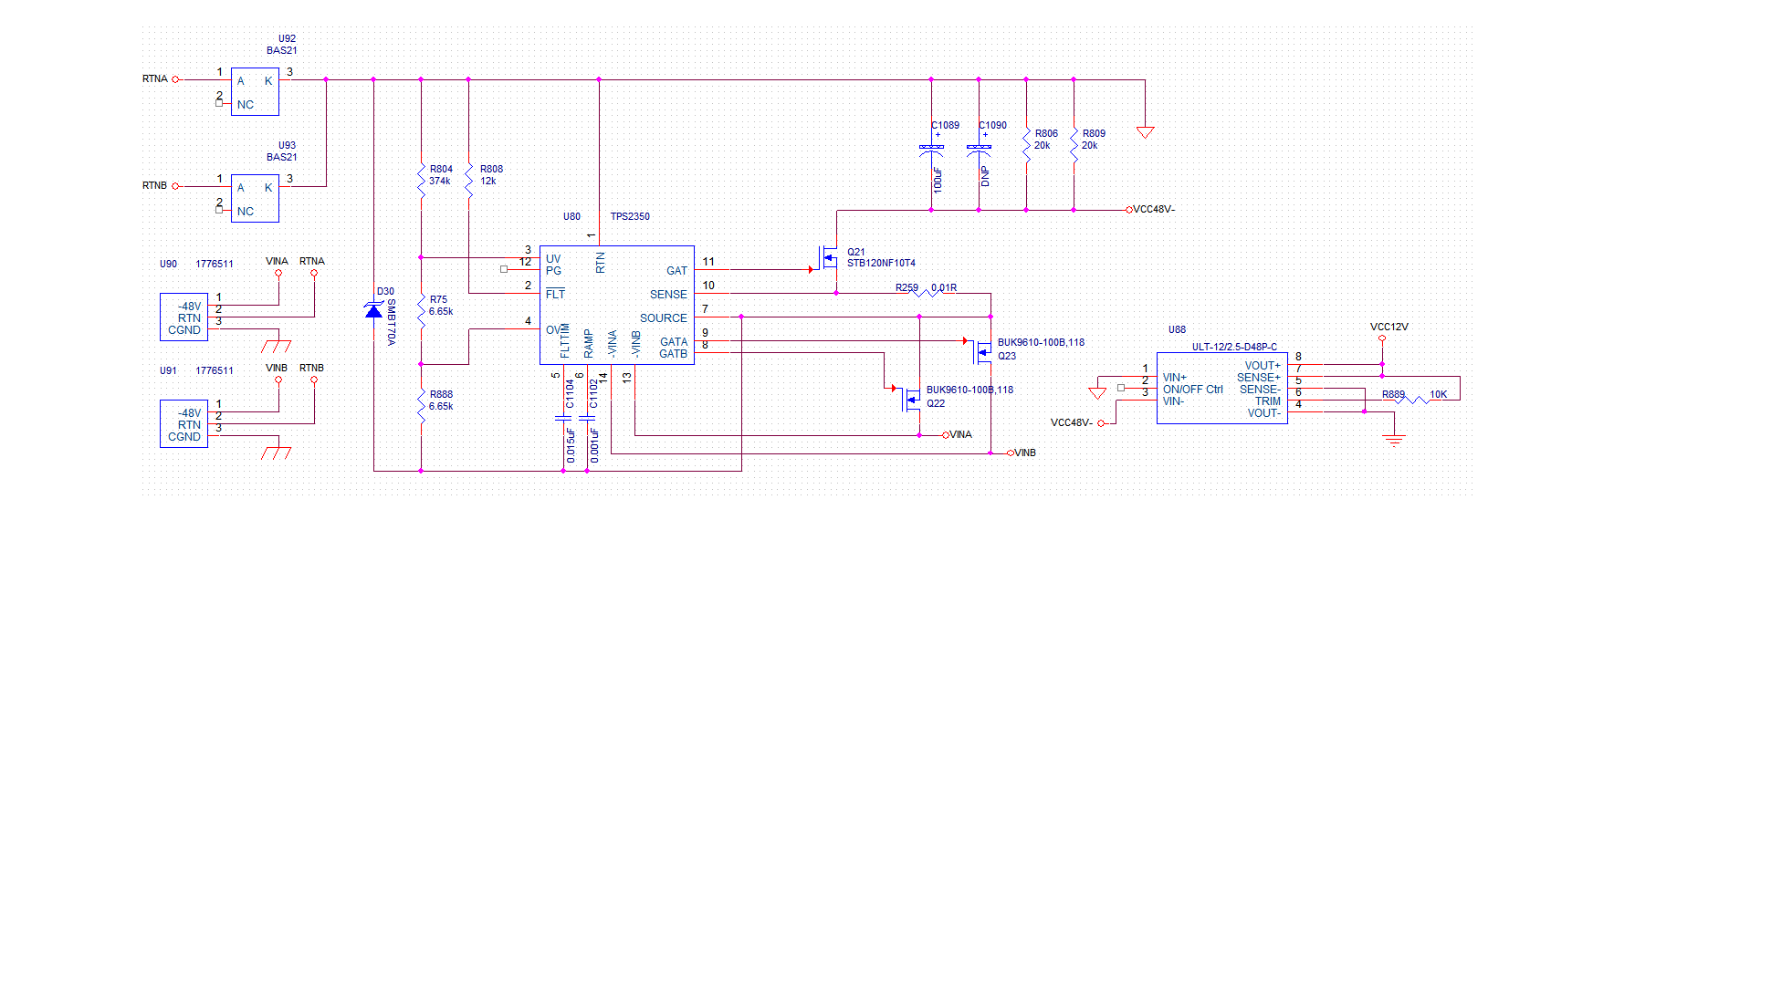Select the U91 connector block
Viewport: 1792px width, 999px height.
(183, 423)
